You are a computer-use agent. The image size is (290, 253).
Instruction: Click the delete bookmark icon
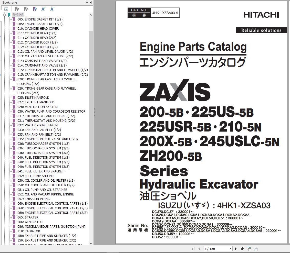pos(17,9)
